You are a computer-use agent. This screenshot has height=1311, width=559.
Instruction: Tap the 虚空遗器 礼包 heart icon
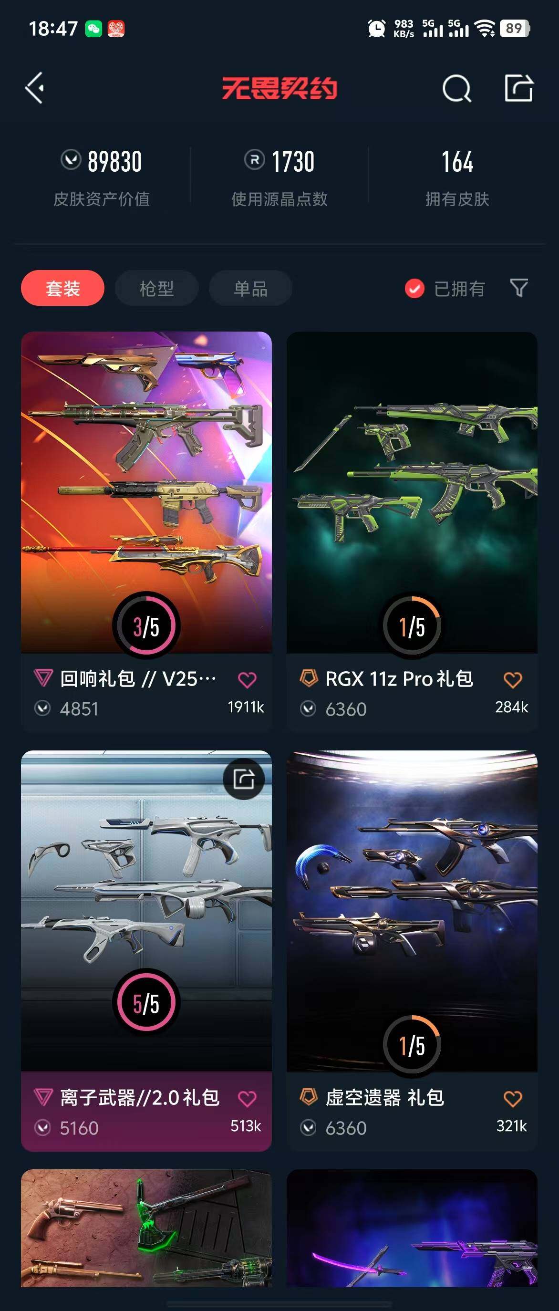(513, 1098)
